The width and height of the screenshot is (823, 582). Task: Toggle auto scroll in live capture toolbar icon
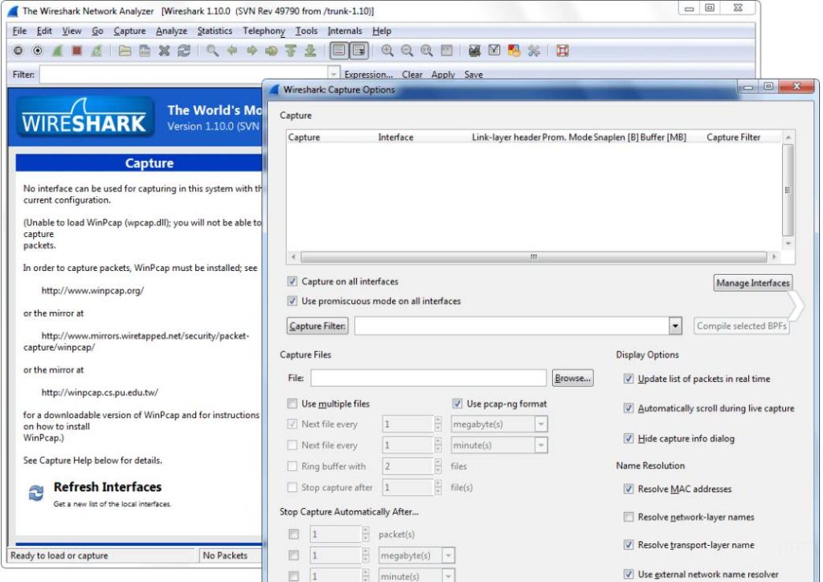(359, 51)
